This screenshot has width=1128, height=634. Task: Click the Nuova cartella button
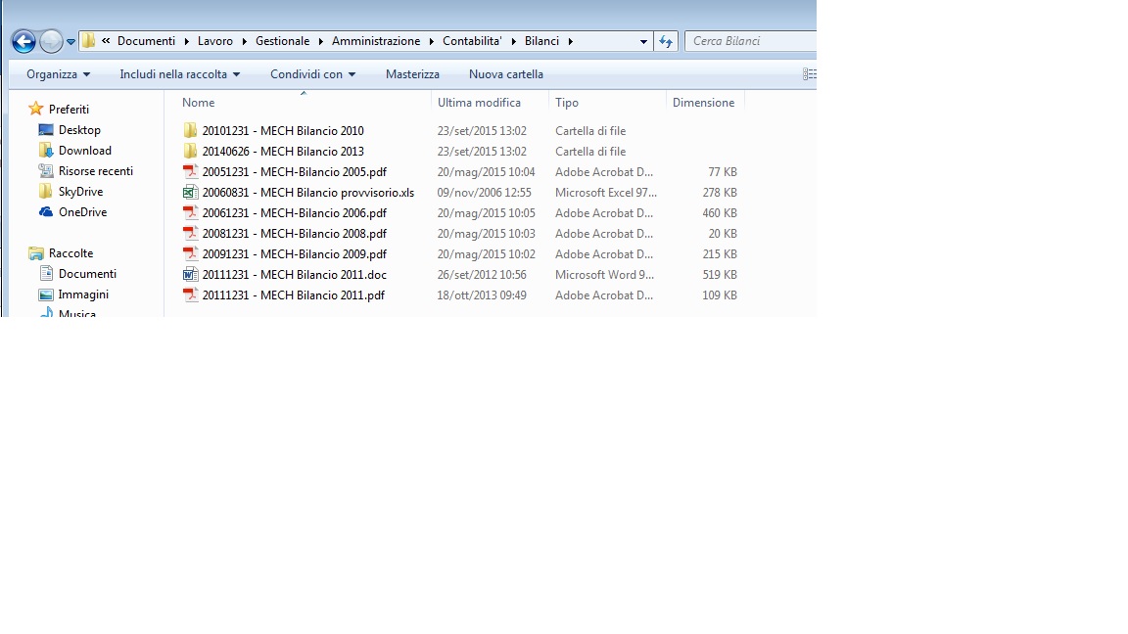tap(505, 74)
